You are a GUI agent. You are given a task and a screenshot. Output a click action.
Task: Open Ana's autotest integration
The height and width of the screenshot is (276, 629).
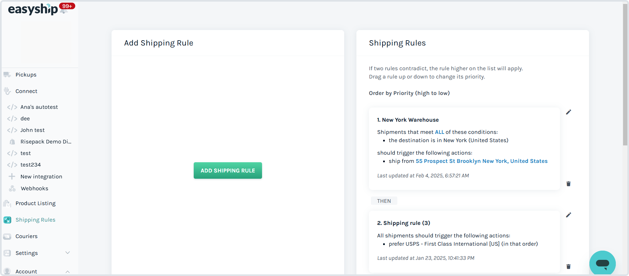tap(39, 107)
